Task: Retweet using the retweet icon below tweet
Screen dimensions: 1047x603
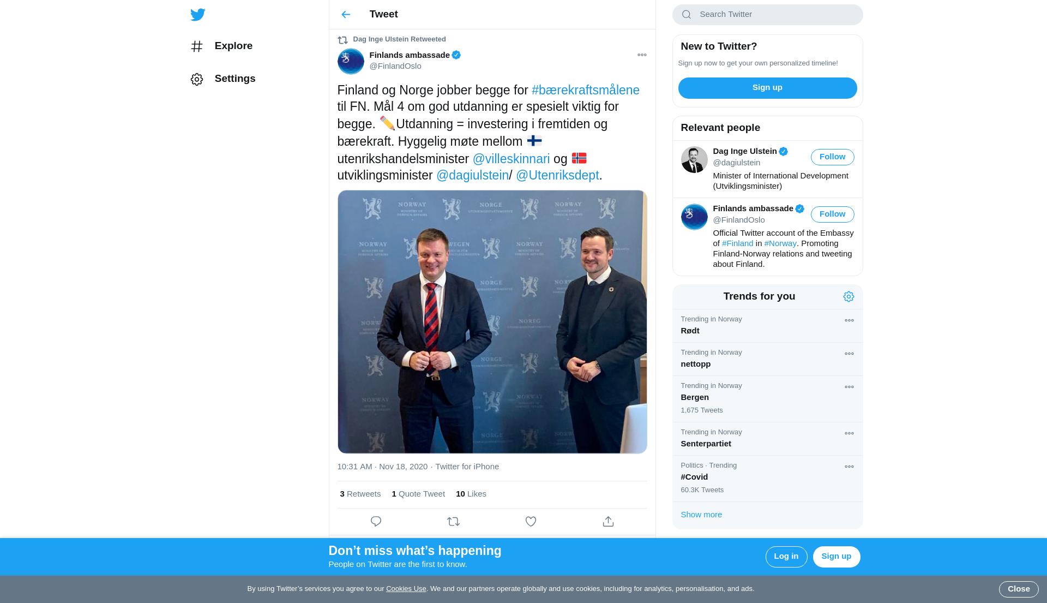Action: [x=453, y=522]
